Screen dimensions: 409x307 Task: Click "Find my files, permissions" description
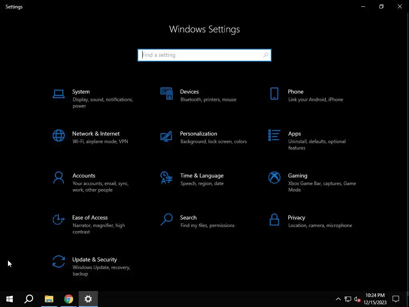pos(207,225)
